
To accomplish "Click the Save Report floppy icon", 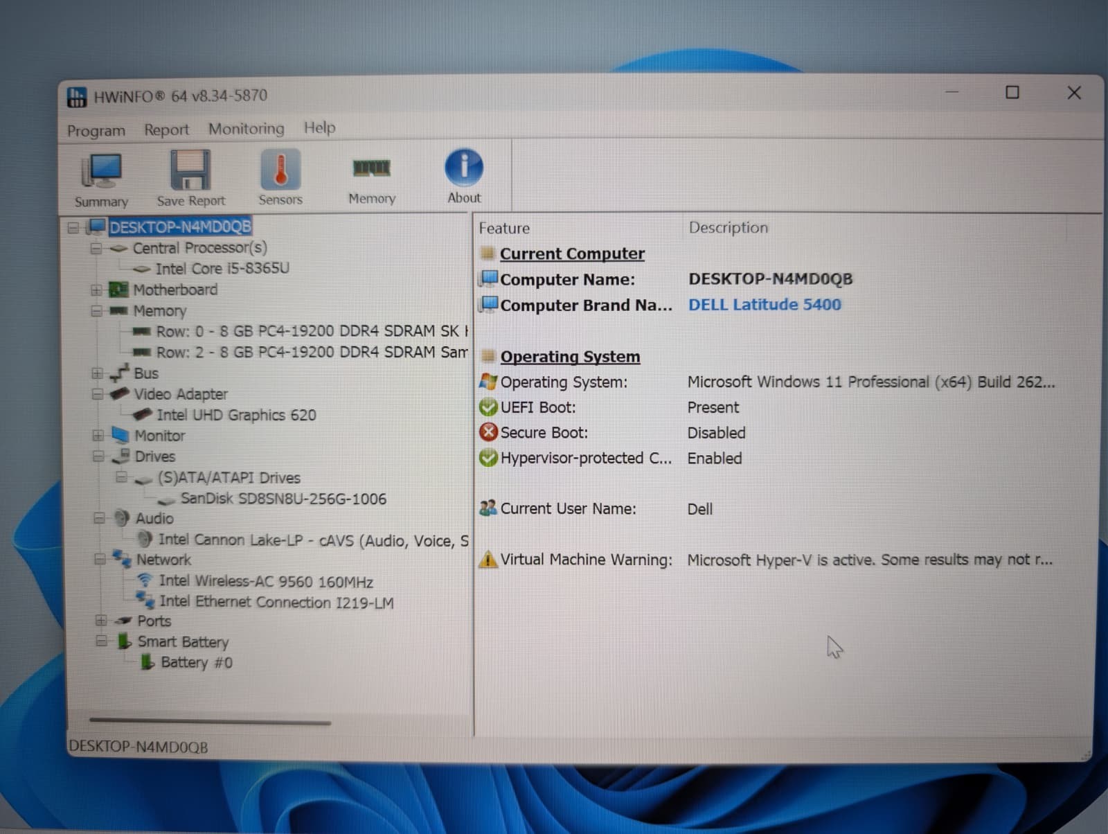I will [190, 170].
